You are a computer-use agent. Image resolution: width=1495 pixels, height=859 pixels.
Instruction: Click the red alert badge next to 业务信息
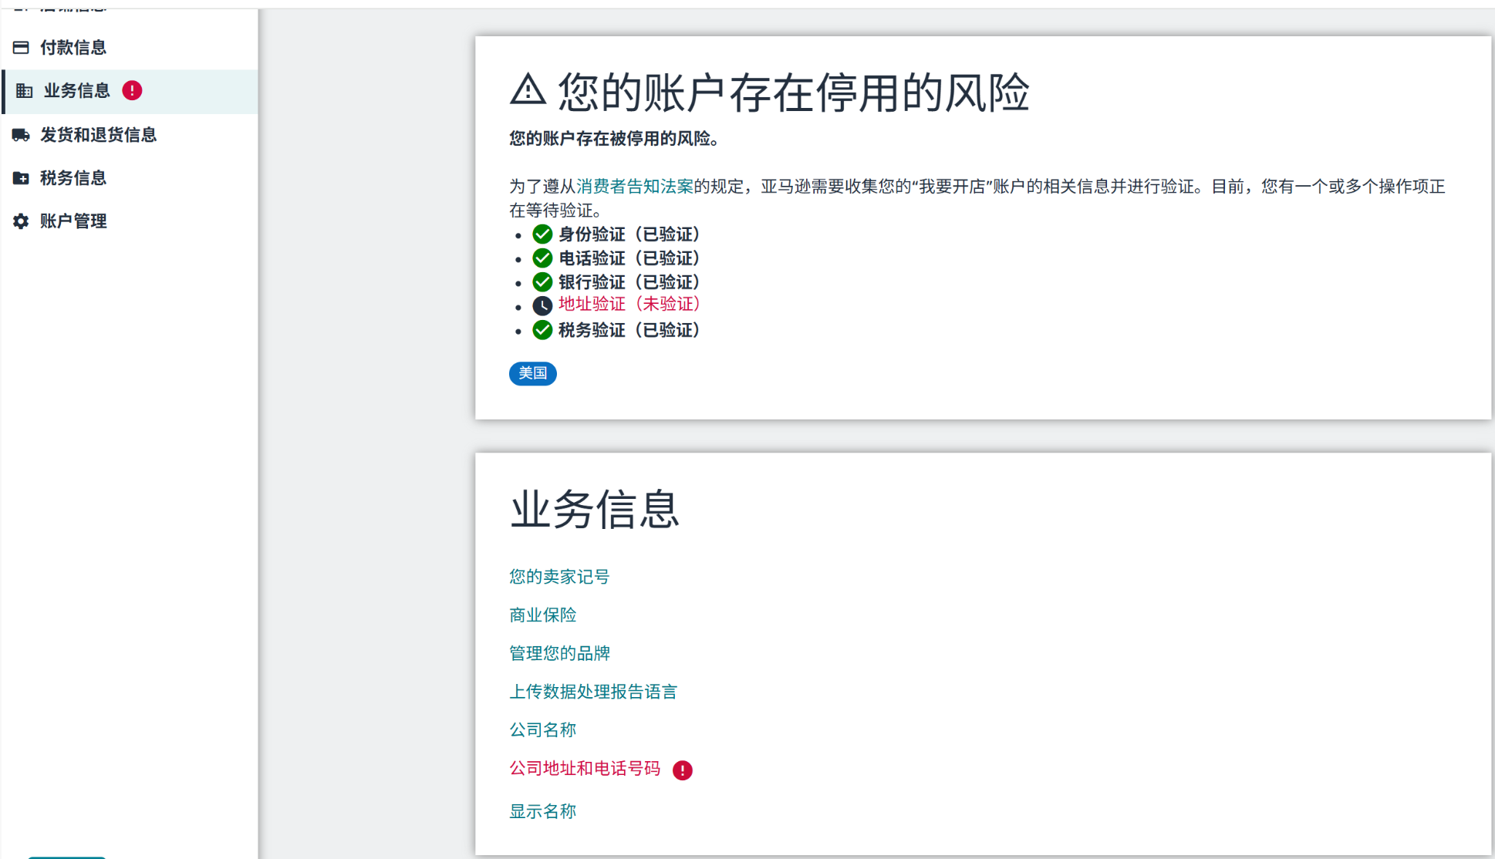point(132,91)
